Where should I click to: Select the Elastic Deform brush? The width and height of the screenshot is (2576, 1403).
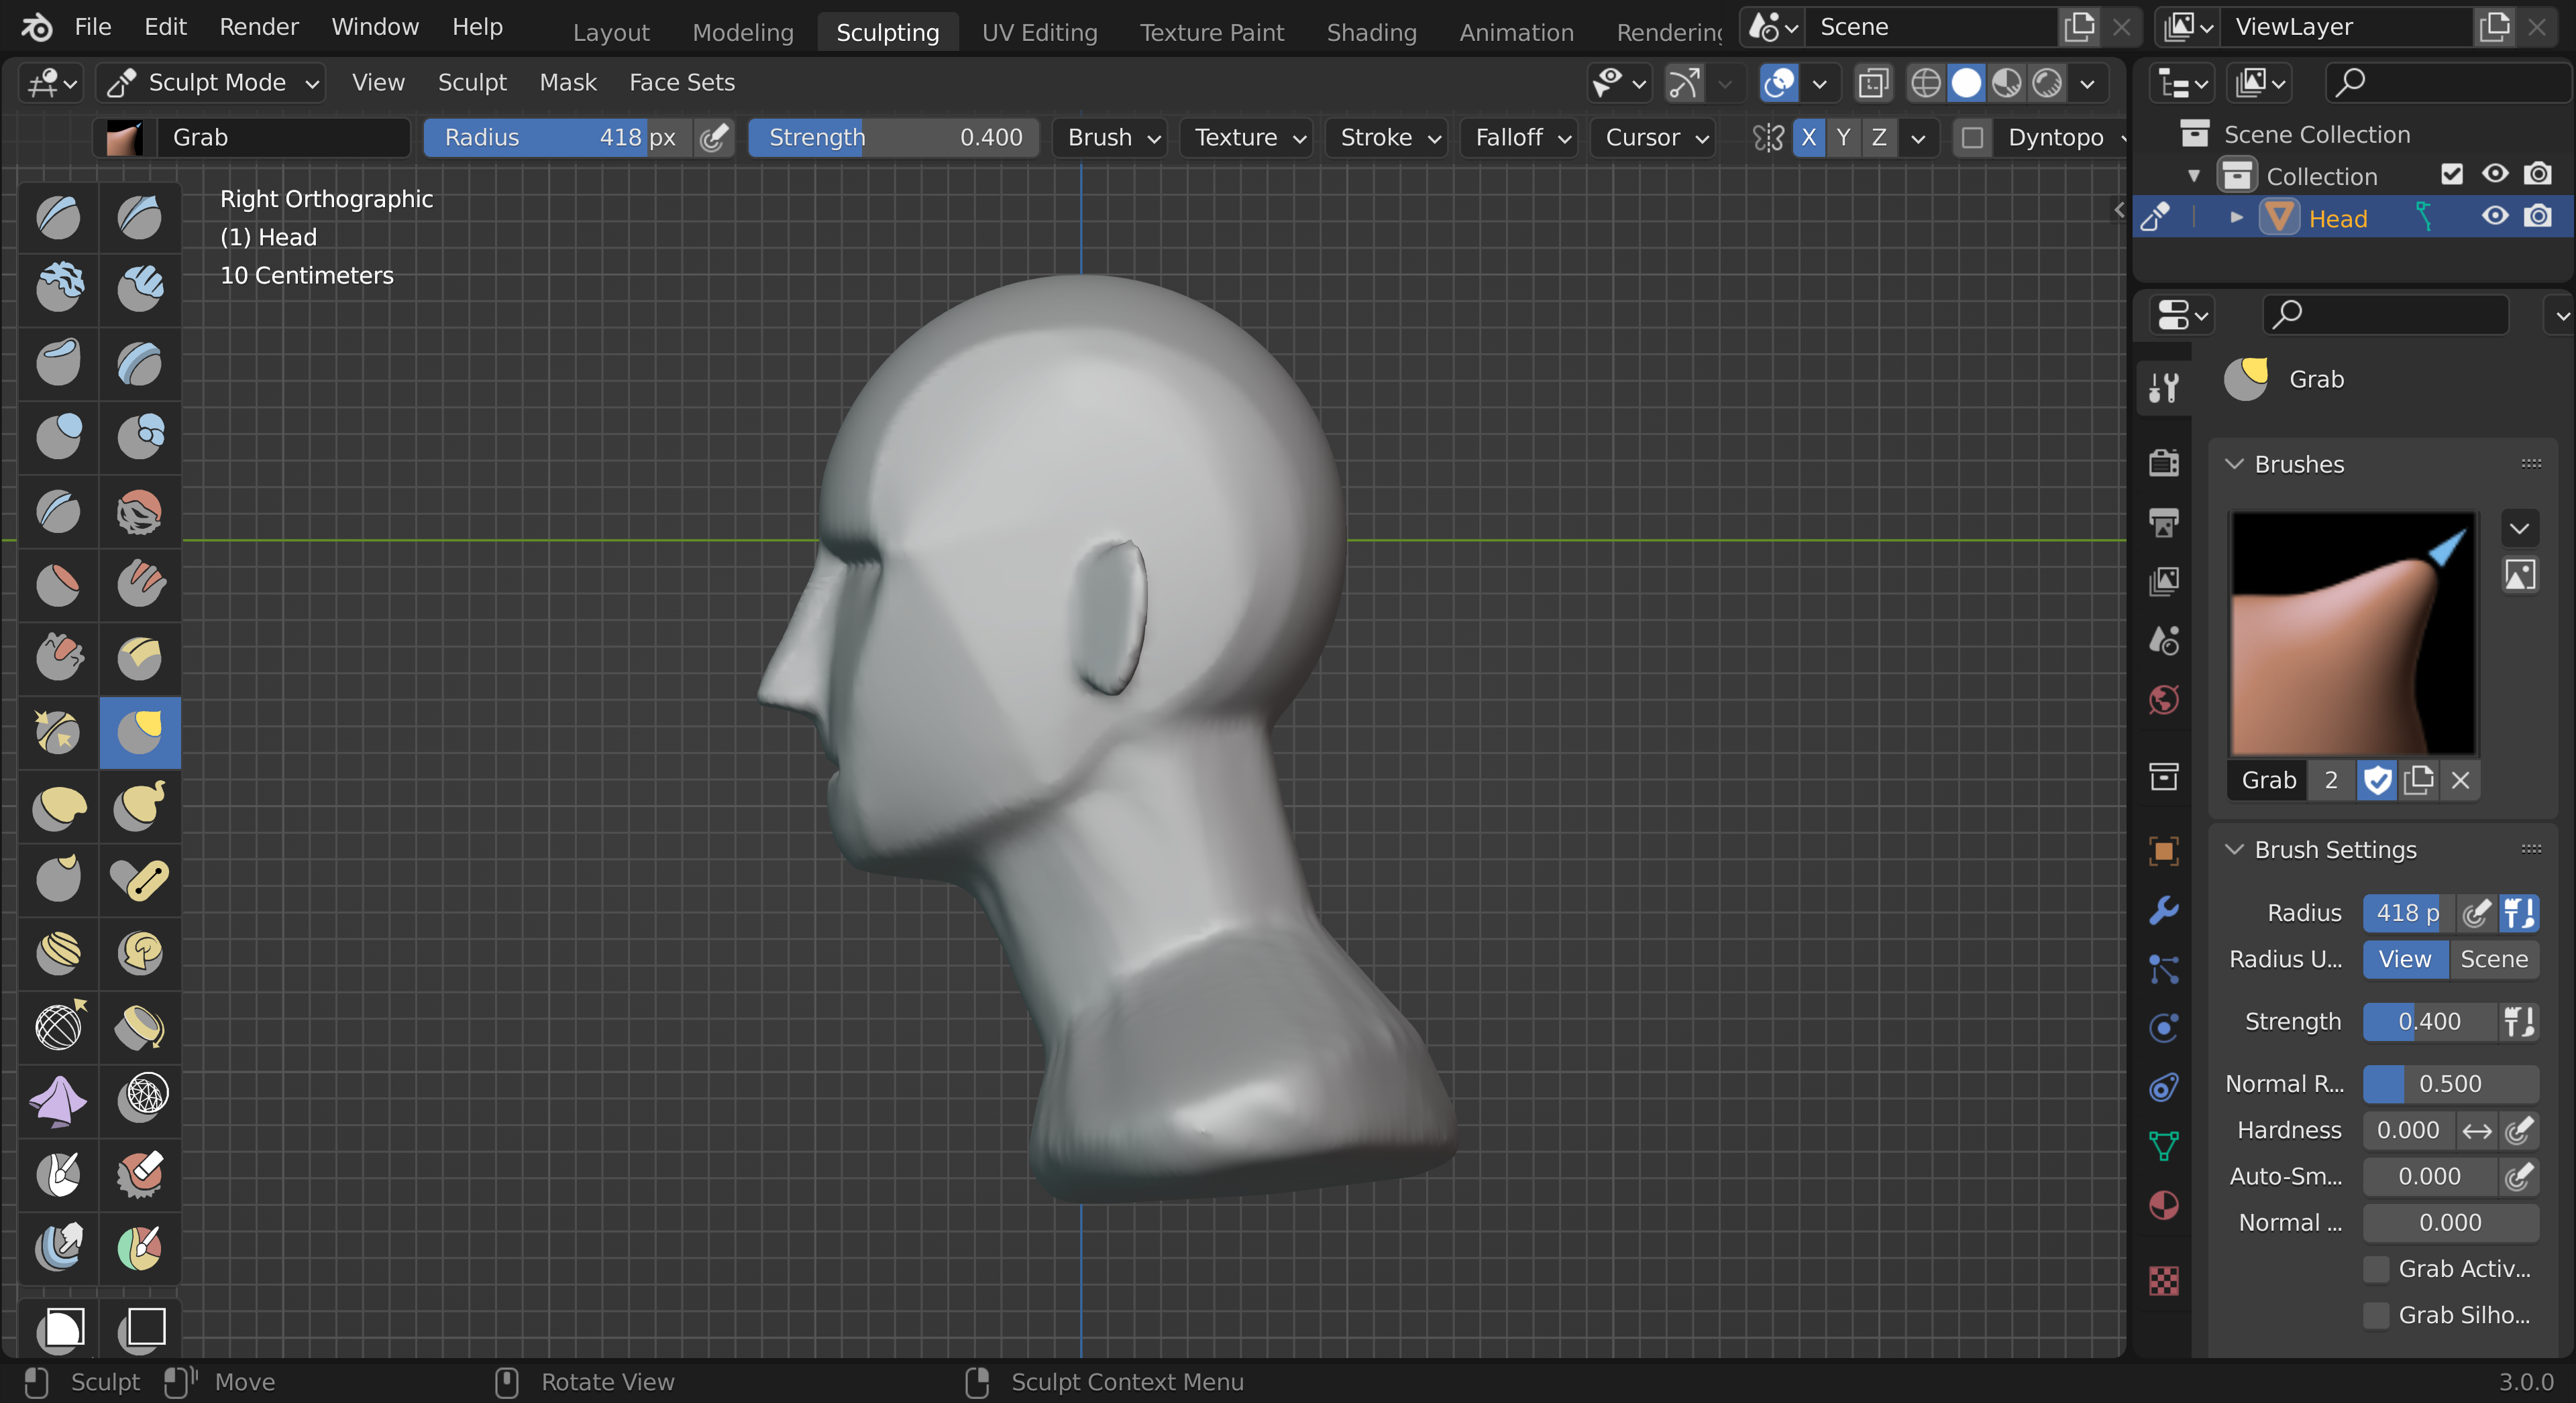tap(59, 806)
